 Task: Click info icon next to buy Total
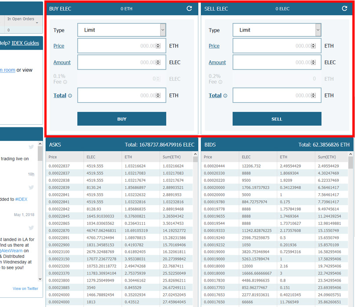point(70,96)
